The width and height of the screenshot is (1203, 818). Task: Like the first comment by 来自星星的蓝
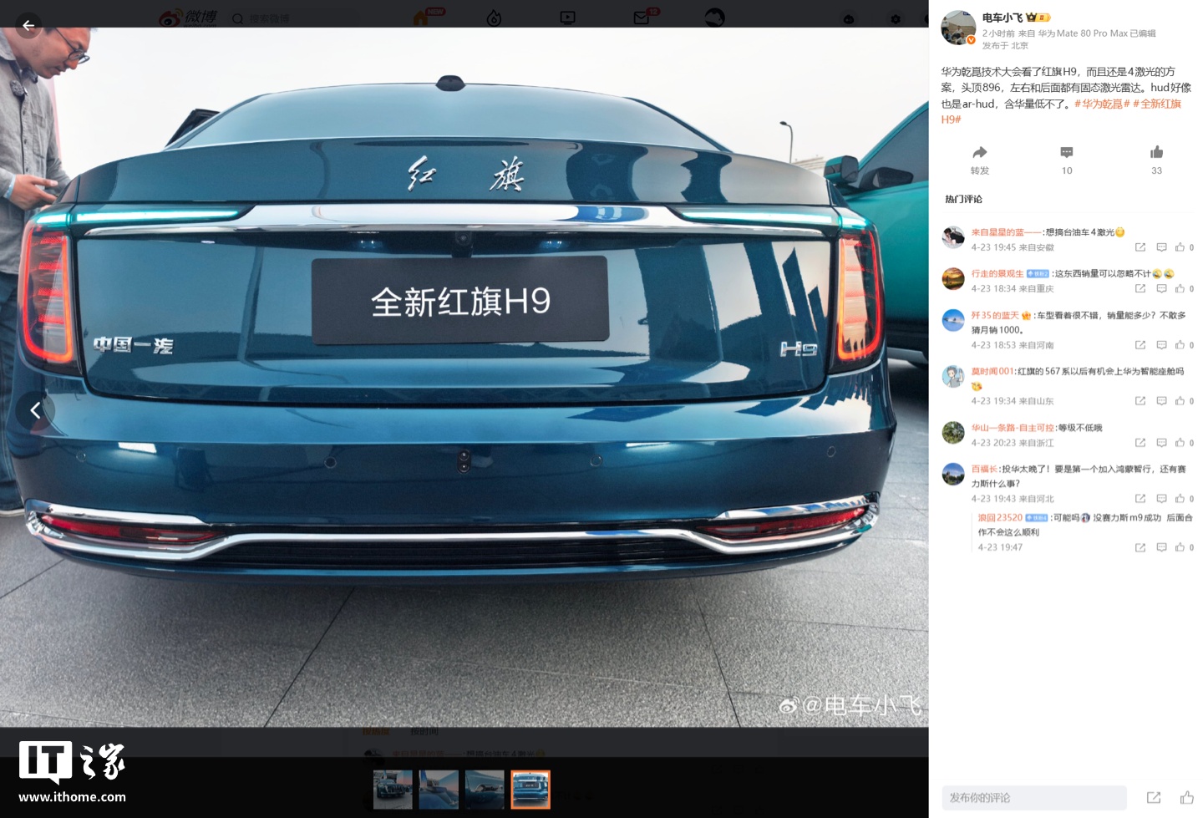click(1180, 247)
